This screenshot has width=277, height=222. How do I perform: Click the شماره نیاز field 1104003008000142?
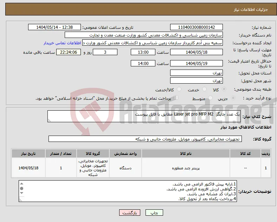click(x=197, y=27)
